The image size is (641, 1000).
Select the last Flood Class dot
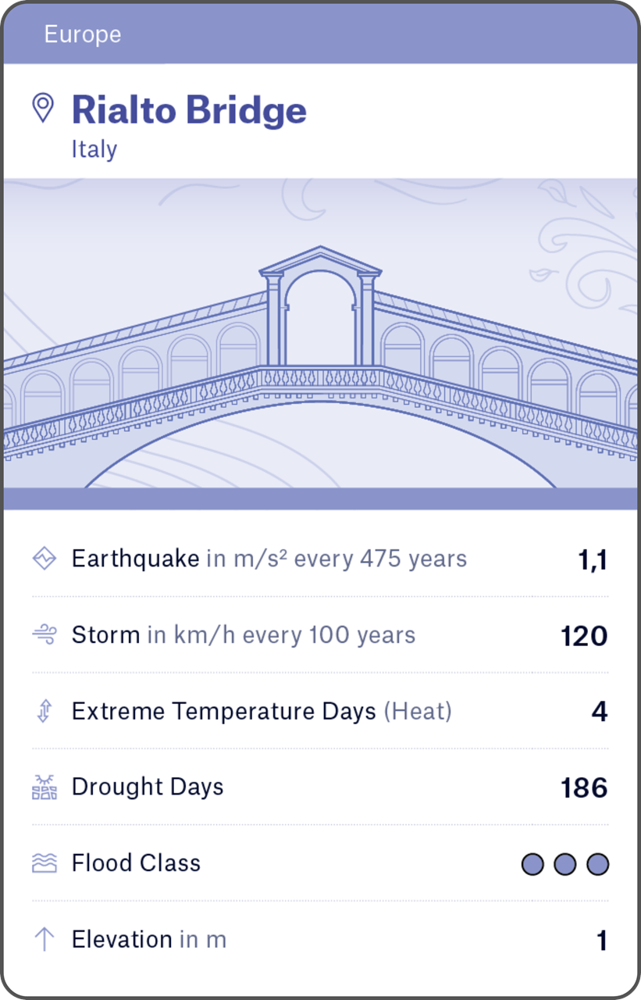(597, 864)
